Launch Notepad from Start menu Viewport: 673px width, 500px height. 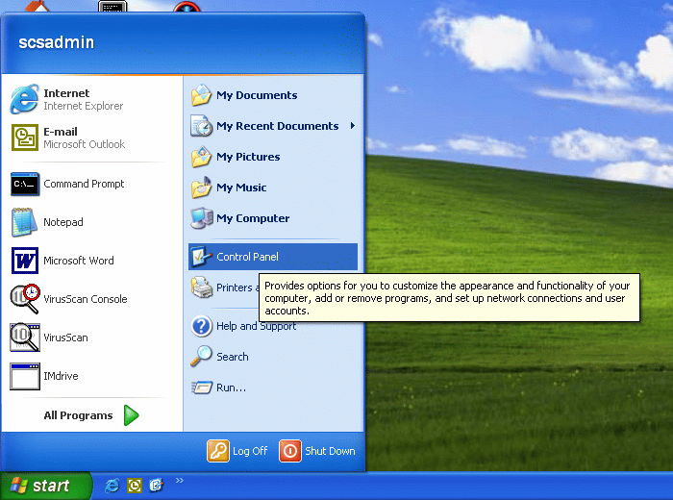62,222
